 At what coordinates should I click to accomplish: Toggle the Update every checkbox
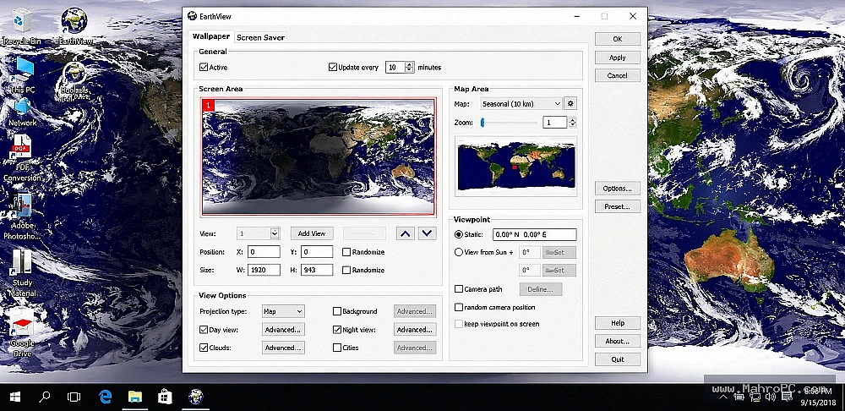[332, 68]
